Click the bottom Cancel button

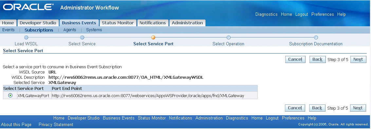tap(295, 108)
